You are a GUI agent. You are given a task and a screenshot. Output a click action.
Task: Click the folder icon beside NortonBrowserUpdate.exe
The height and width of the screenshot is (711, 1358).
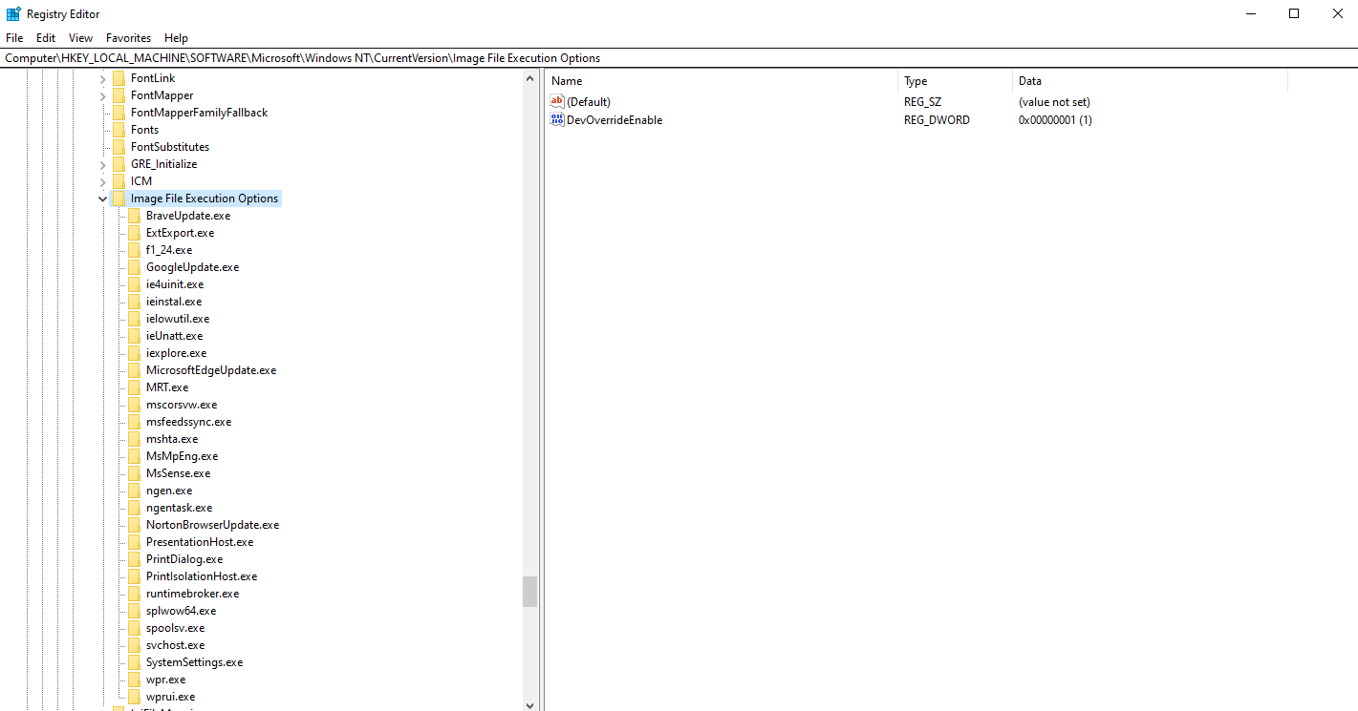click(134, 525)
